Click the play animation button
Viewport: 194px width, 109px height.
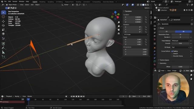[79, 96]
